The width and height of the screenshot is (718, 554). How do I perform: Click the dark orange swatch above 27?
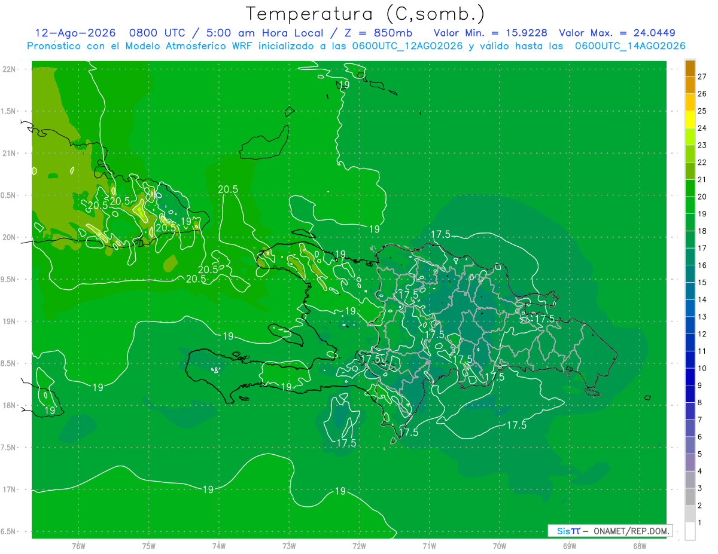pos(690,68)
